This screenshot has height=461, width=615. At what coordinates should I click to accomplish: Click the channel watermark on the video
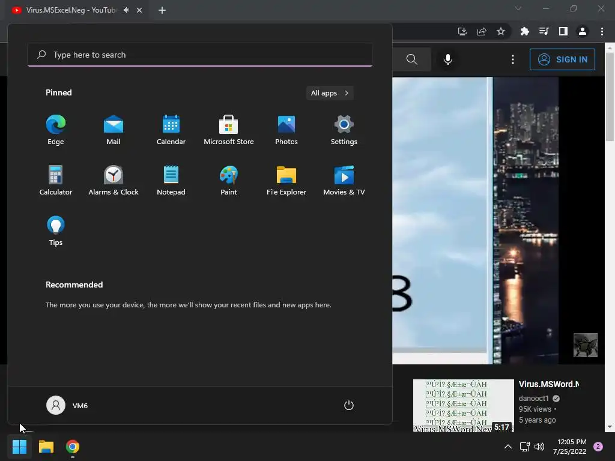[585, 345]
